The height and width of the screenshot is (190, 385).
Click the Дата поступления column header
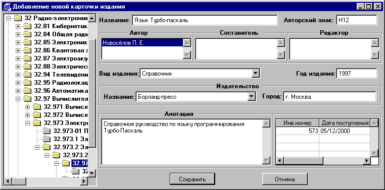(x=345, y=123)
